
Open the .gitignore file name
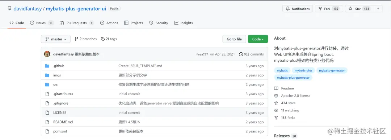coord(60,103)
